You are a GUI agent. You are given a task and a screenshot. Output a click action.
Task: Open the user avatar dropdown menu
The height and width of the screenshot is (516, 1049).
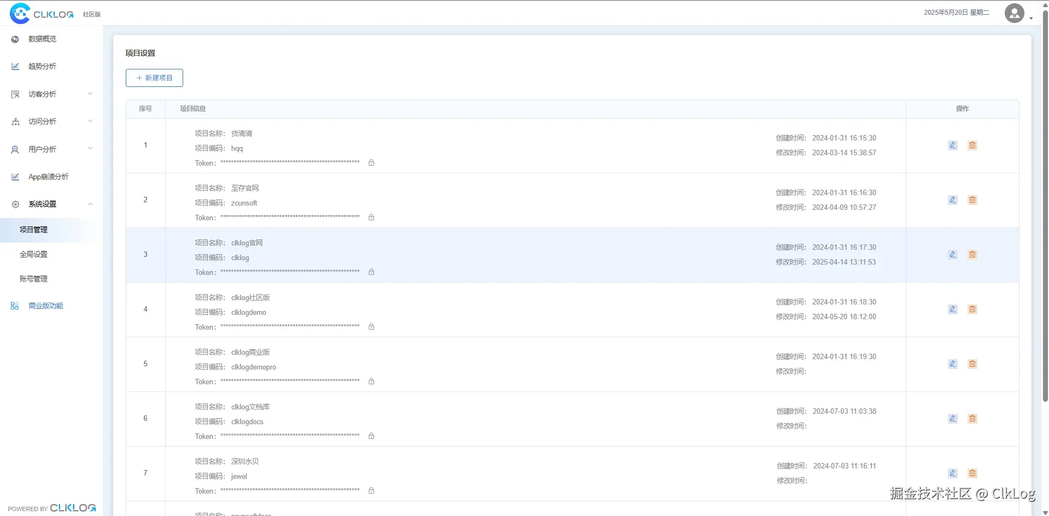1019,14
